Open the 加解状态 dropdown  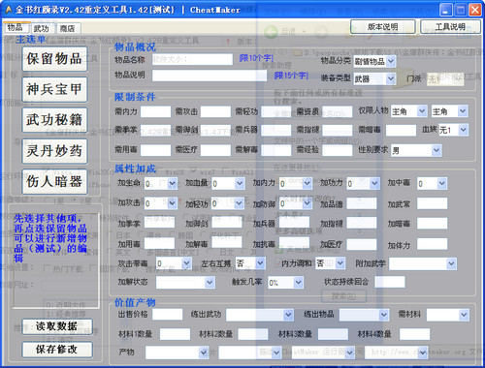185,283
